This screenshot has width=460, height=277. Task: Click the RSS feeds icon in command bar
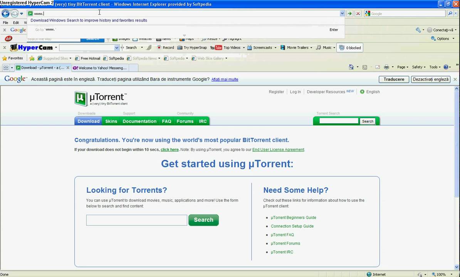coord(365,67)
